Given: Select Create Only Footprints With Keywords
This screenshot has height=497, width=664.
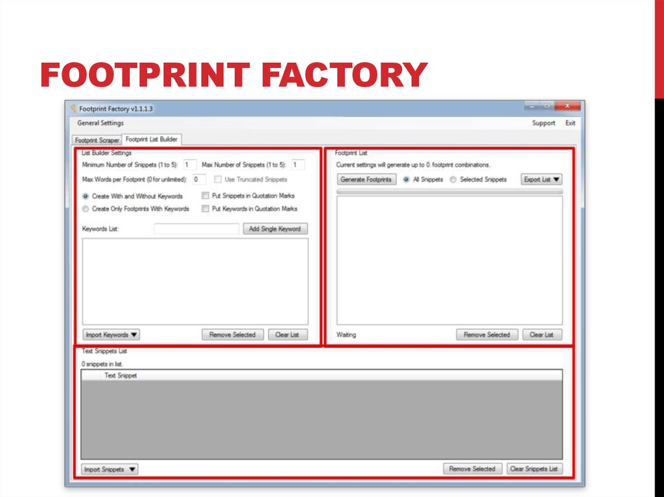Looking at the screenshot, I should pos(86,209).
